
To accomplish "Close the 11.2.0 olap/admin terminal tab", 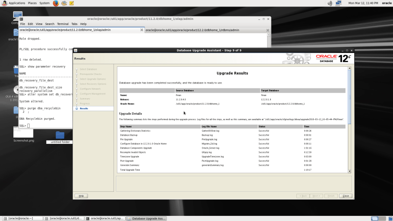I will tap(141, 30).
